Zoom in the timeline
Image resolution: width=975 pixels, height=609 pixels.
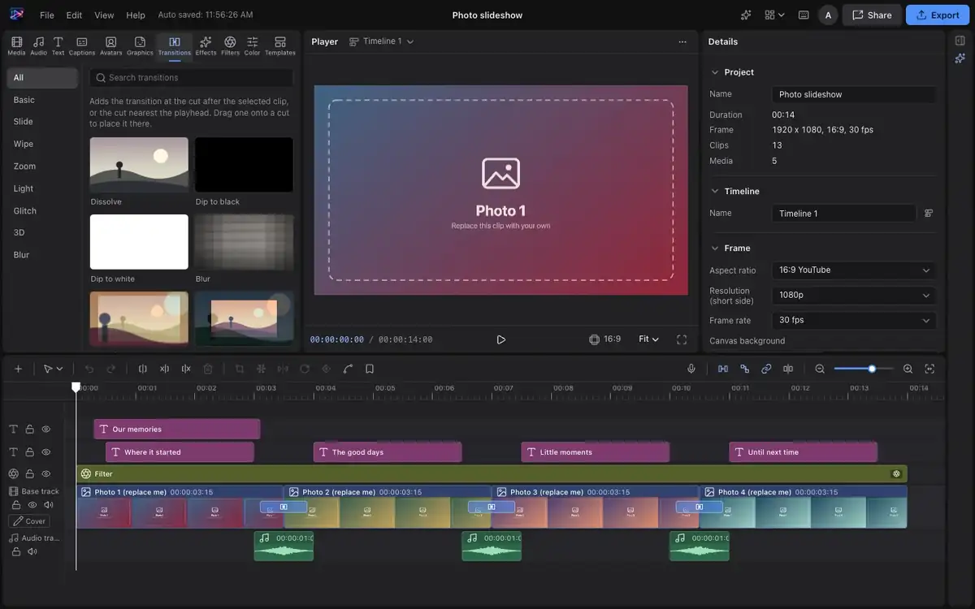click(908, 369)
